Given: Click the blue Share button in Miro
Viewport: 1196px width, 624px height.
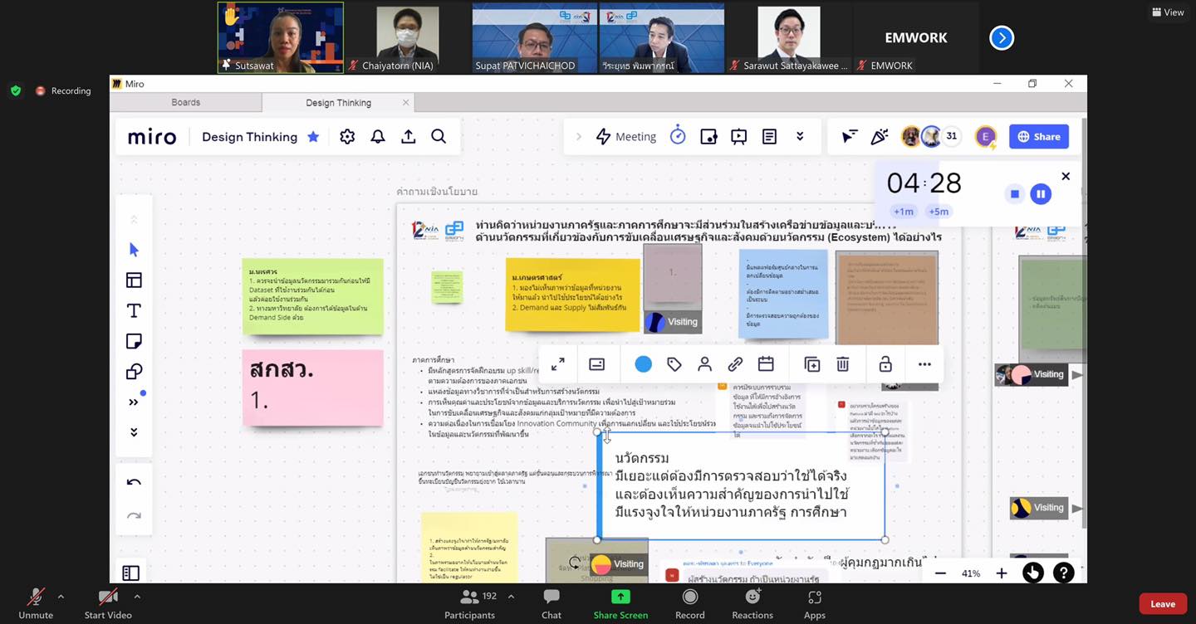Looking at the screenshot, I should point(1039,137).
